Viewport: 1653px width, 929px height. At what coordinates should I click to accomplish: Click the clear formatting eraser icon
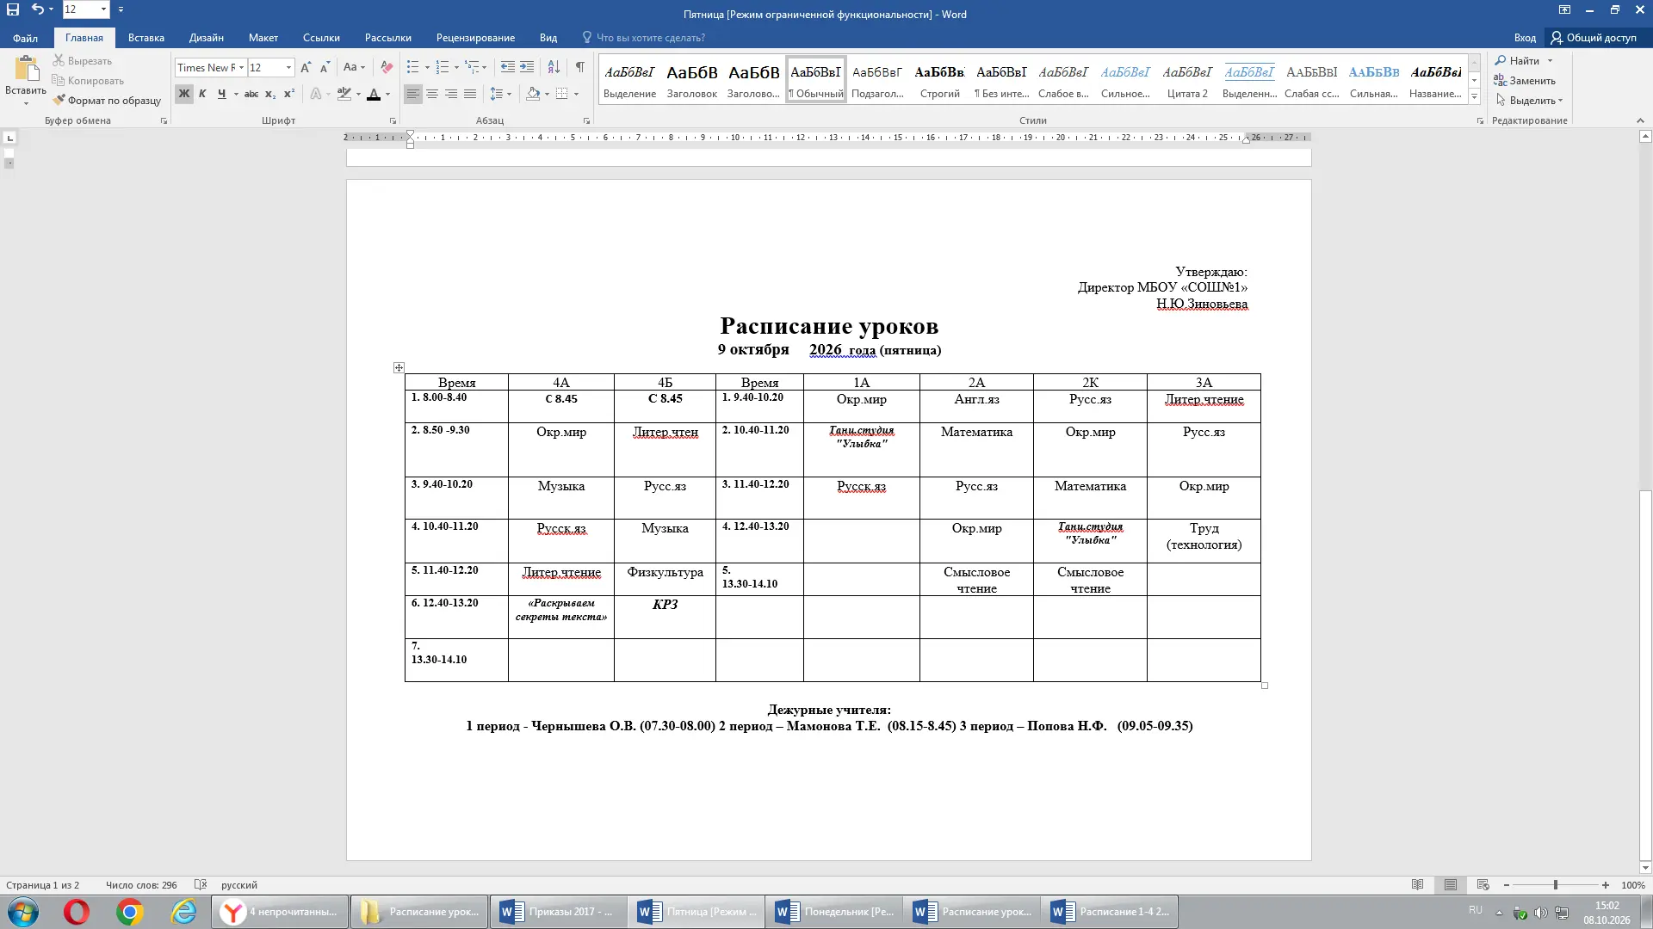point(387,67)
